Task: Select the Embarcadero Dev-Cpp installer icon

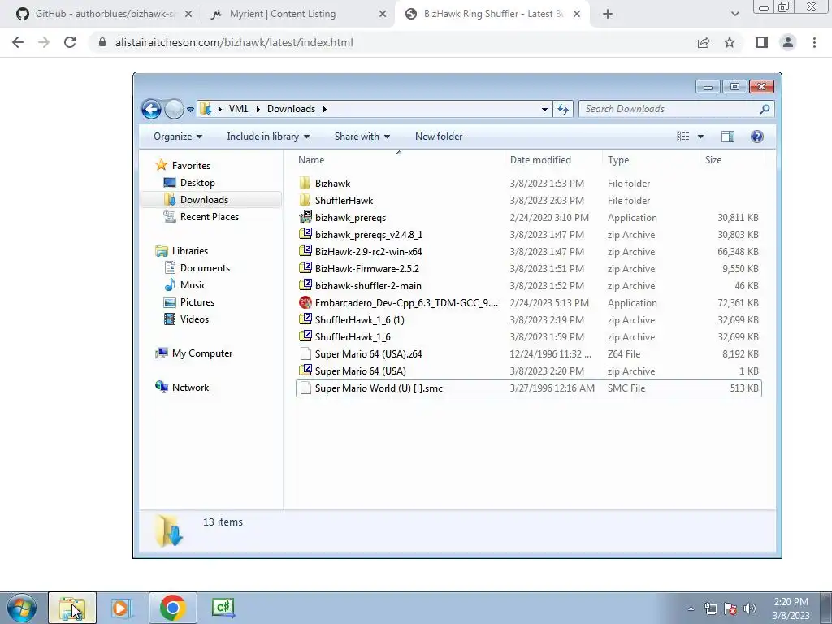Action: click(305, 302)
